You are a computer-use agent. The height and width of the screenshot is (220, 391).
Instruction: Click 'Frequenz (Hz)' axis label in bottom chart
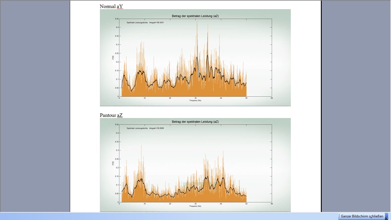pos(195,206)
